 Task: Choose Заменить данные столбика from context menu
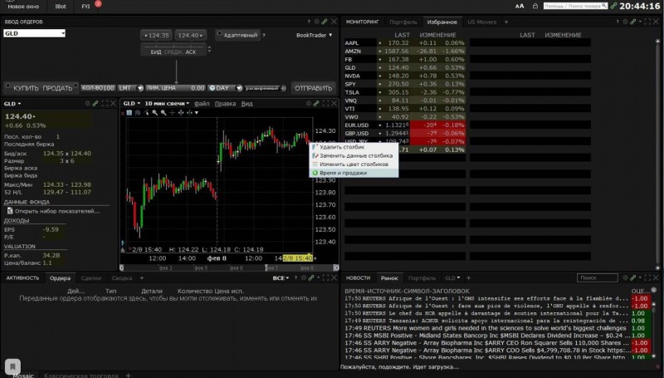tap(354, 155)
